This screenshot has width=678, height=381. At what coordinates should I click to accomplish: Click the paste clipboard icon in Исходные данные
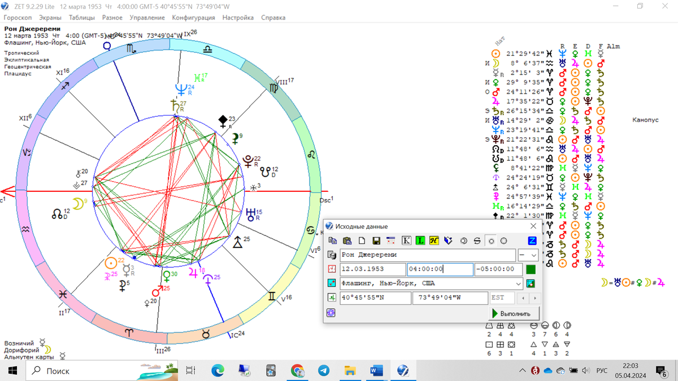(x=347, y=240)
